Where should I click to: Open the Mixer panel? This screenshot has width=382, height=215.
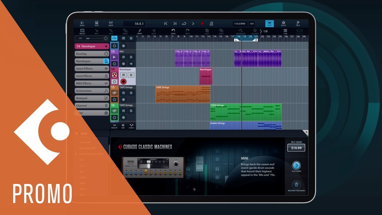tap(111, 24)
